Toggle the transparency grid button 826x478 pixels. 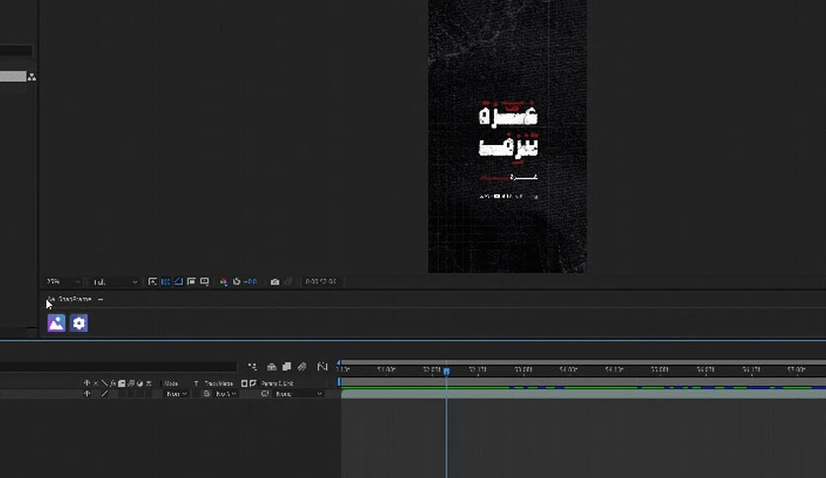point(165,281)
